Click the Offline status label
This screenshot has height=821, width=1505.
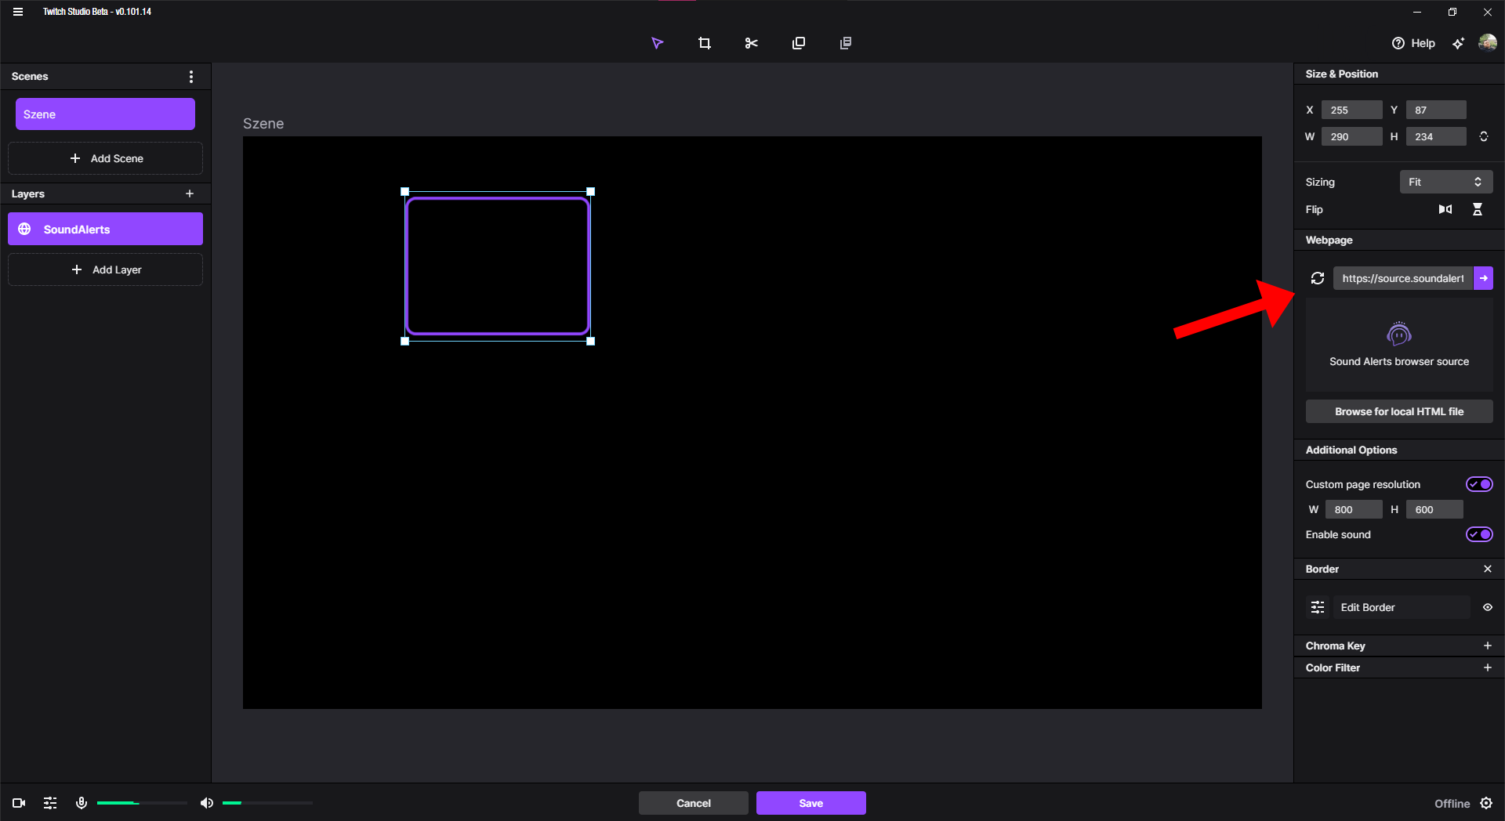1452,804
